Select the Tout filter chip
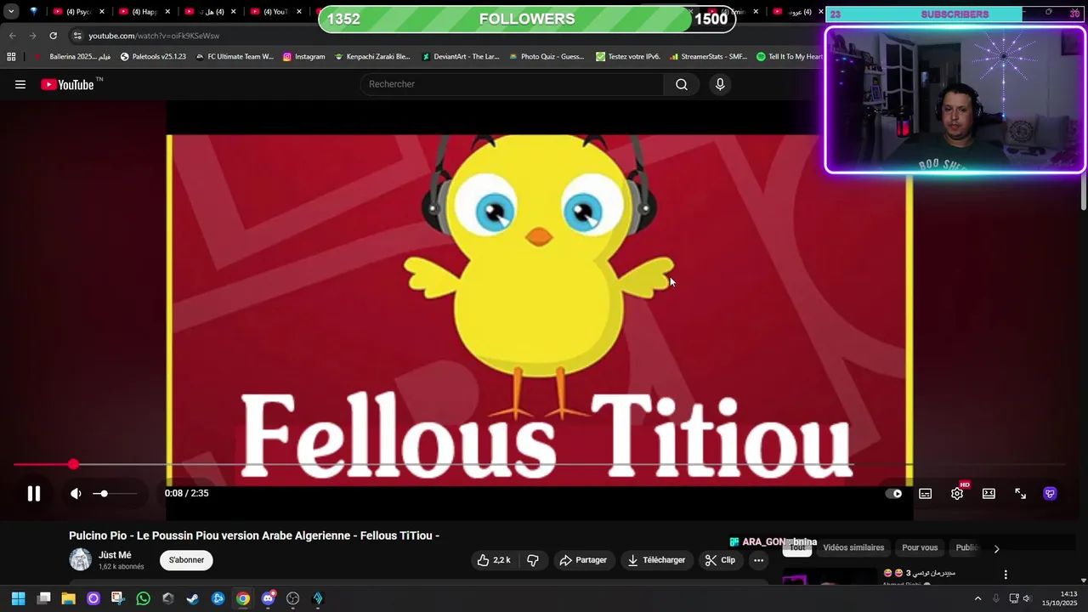The image size is (1088, 612). pos(797,547)
